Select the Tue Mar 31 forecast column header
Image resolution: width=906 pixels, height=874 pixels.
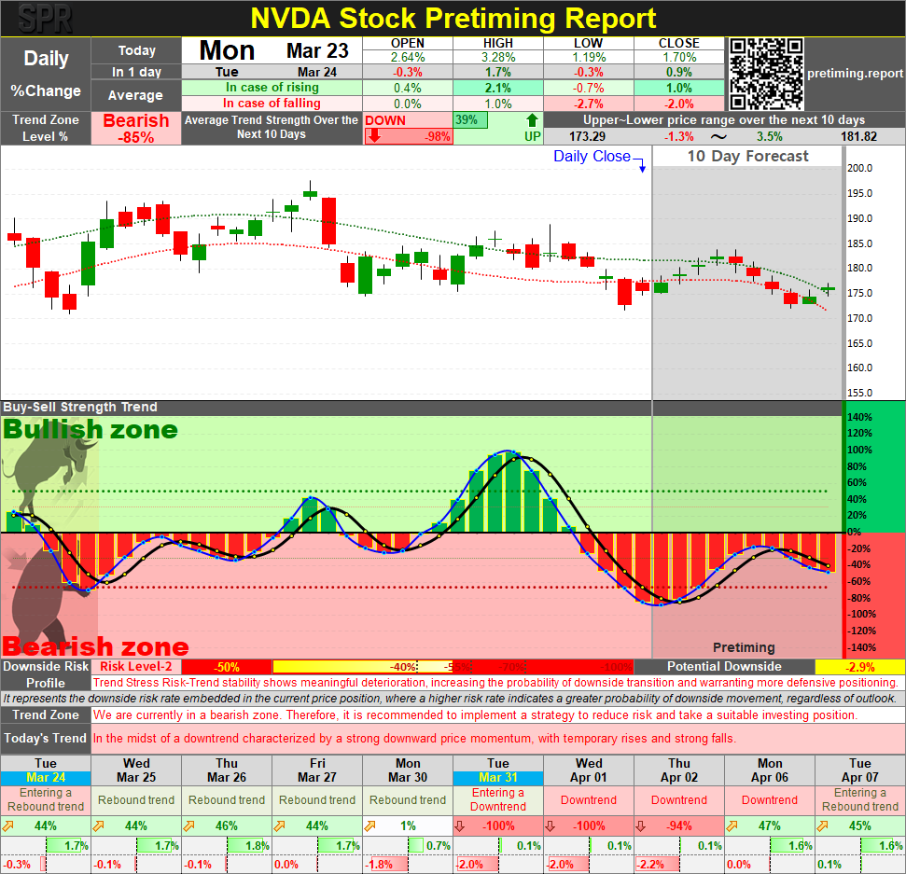click(498, 770)
